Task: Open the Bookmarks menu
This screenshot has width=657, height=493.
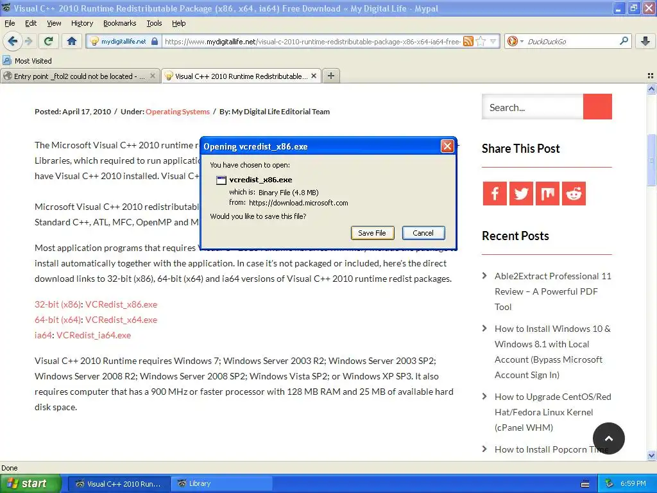Action: coord(119,23)
